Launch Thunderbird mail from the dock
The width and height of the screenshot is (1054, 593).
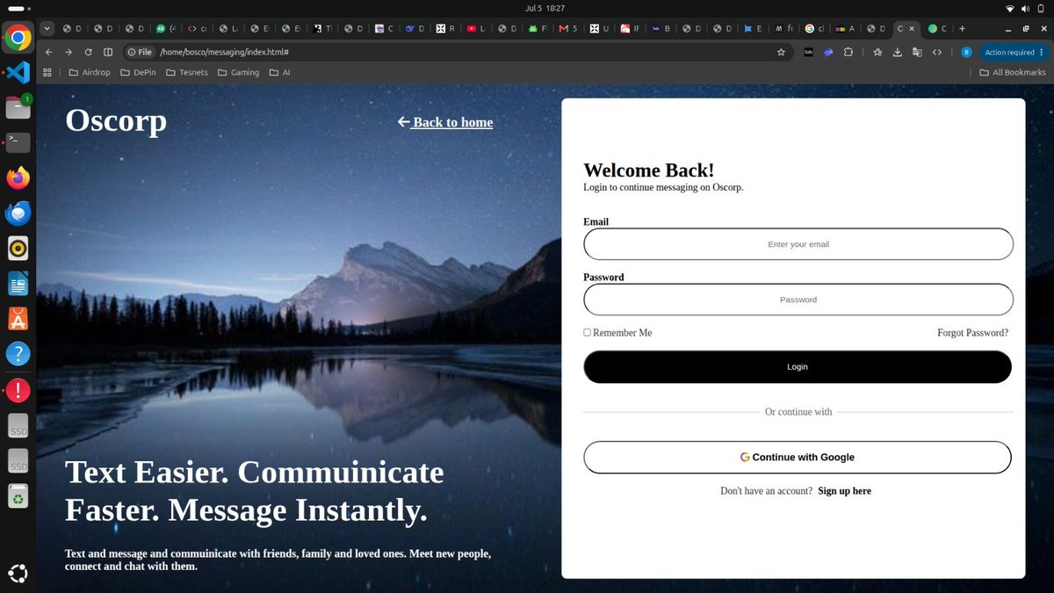click(x=18, y=213)
